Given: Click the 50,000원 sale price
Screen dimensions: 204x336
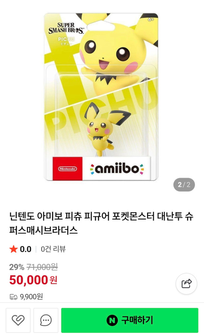Looking at the screenshot, I should [33, 280].
